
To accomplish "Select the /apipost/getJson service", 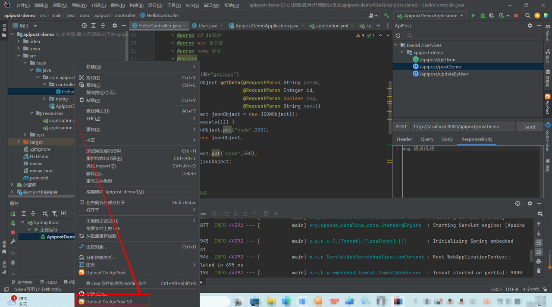I will (438, 60).
